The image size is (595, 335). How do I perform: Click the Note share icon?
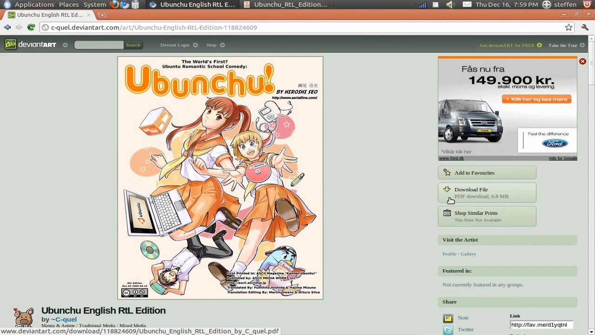click(448, 318)
